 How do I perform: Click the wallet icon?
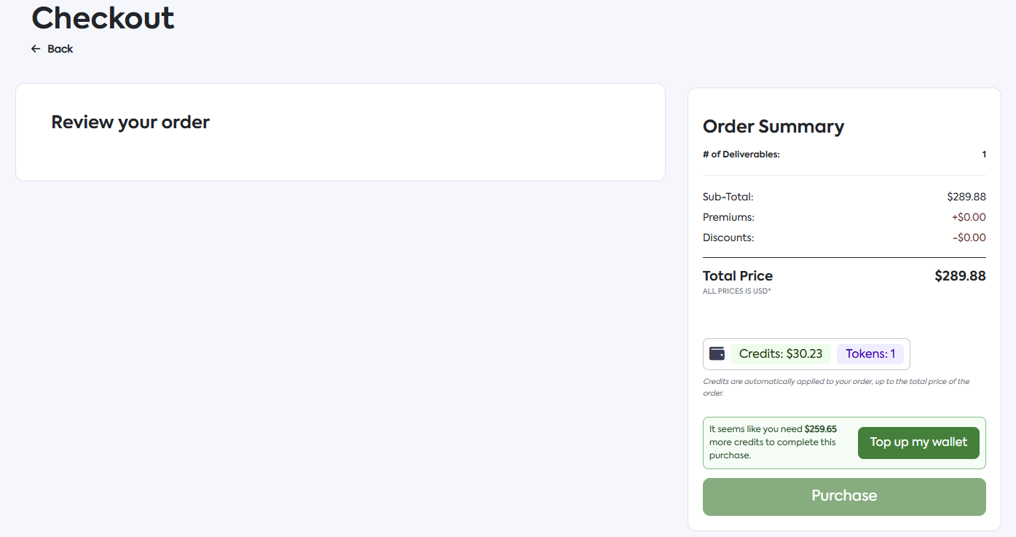[717, 354]
